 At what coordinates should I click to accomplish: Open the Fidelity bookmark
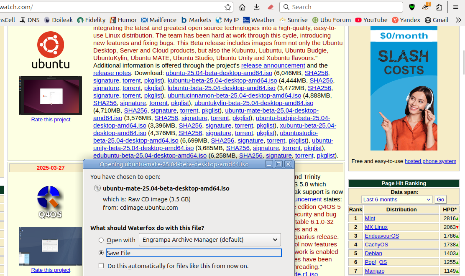[x=91, y=20]
